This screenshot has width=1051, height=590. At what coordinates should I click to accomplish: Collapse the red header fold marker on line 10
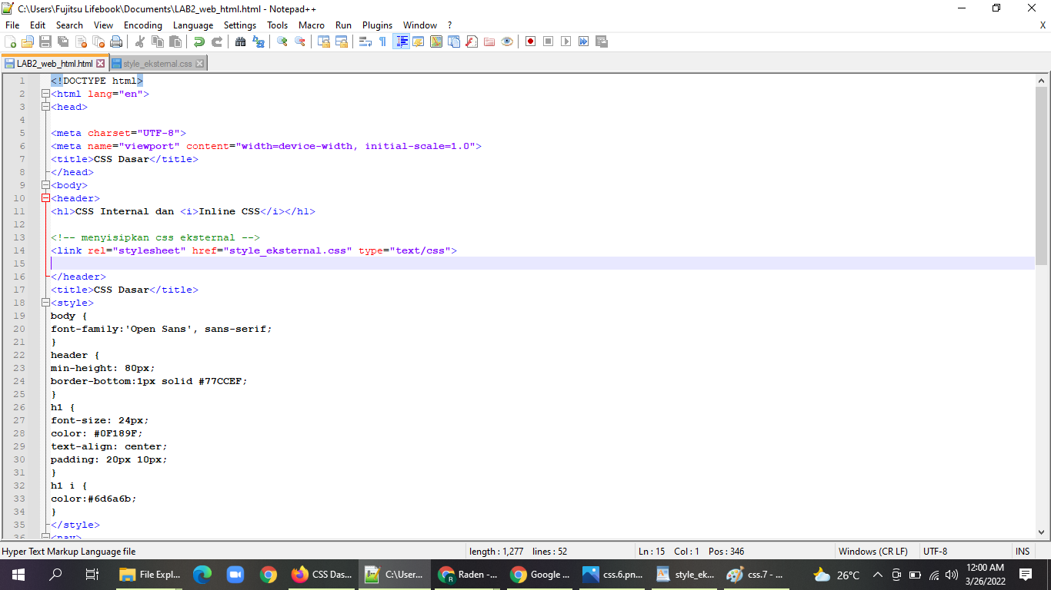coord(45,198)
